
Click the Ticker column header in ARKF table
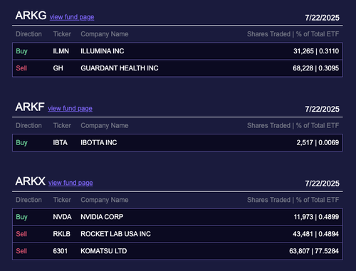point(62,126)
